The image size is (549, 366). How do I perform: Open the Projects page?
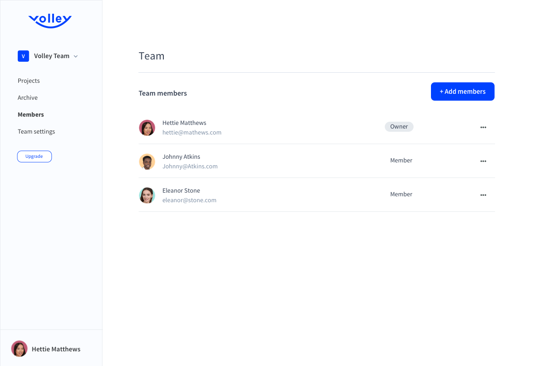(29, 81)
